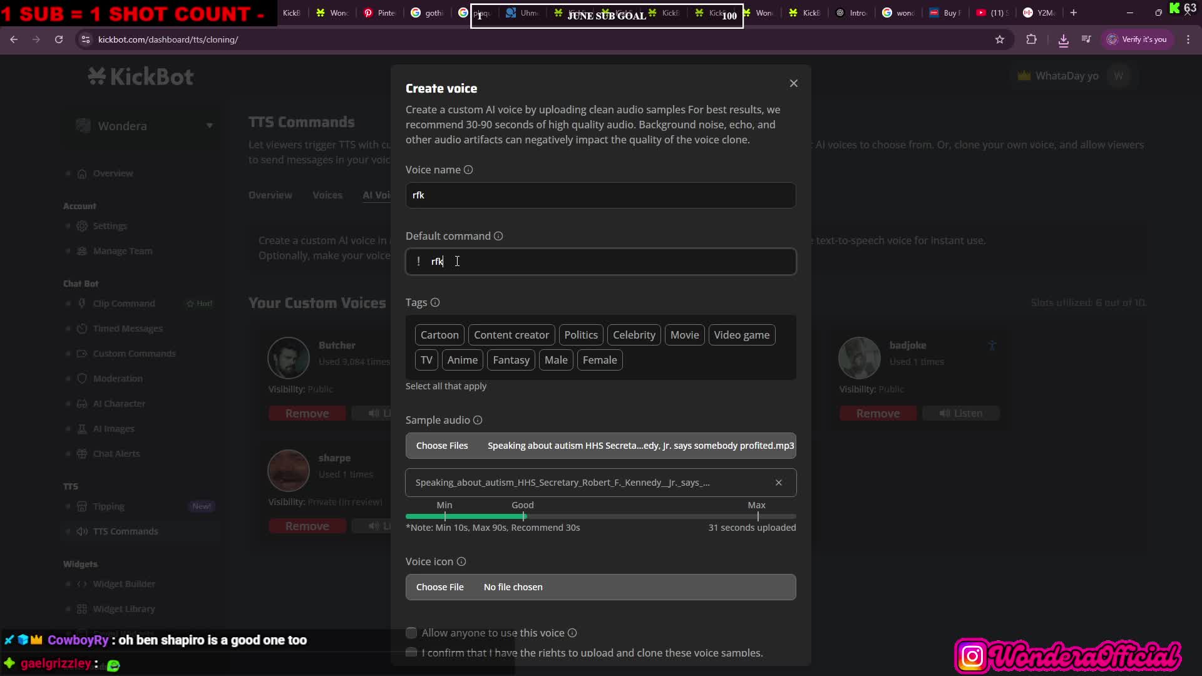Switch to the Overview tab under TTS Commands
The image size is (1202, 676).
point(270,195)
